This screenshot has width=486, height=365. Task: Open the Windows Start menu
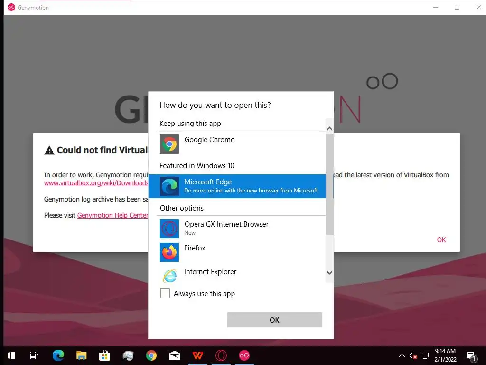pos(11,355)
